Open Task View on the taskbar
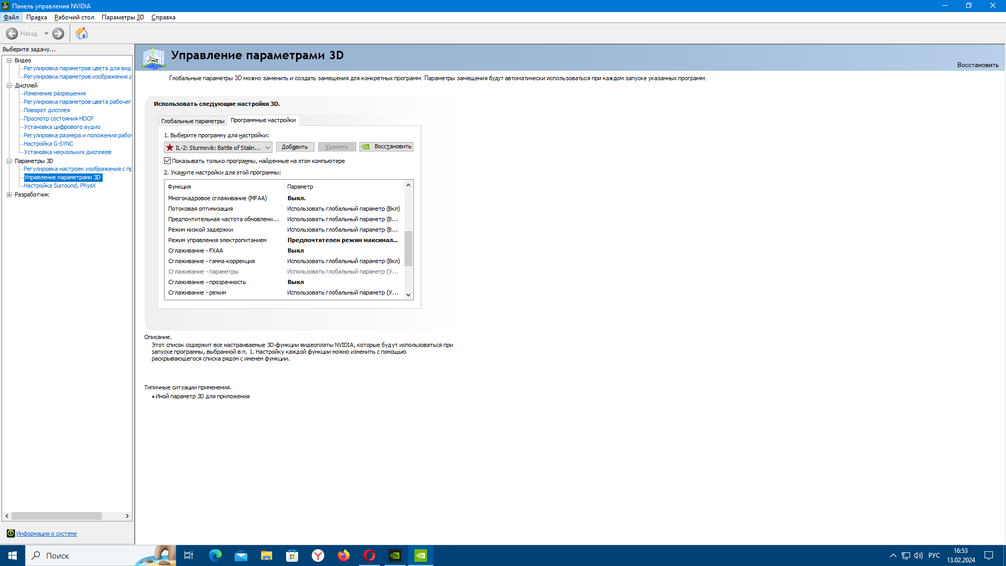The image size is (1006, 566). coord(189,556)
